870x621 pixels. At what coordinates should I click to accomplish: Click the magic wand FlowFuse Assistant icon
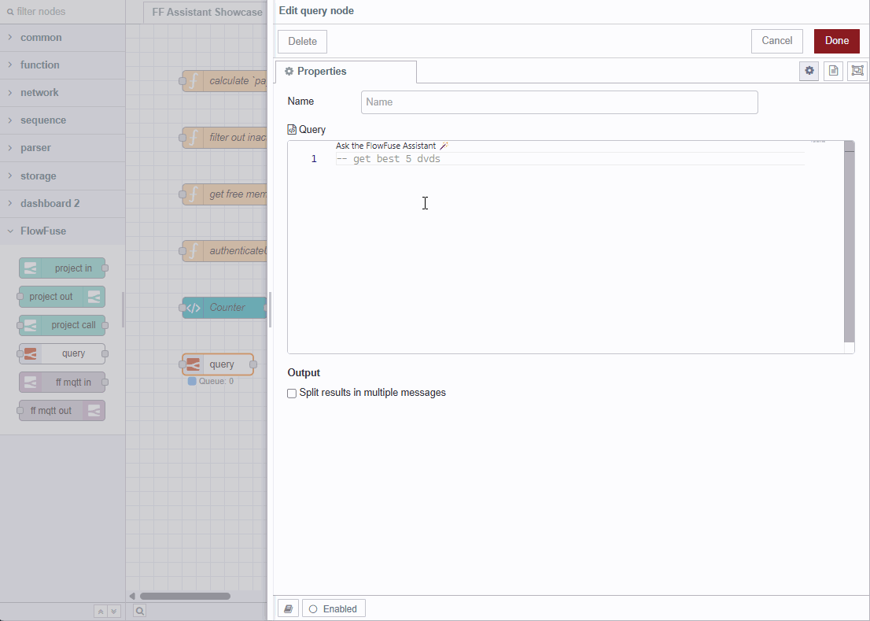443,146
